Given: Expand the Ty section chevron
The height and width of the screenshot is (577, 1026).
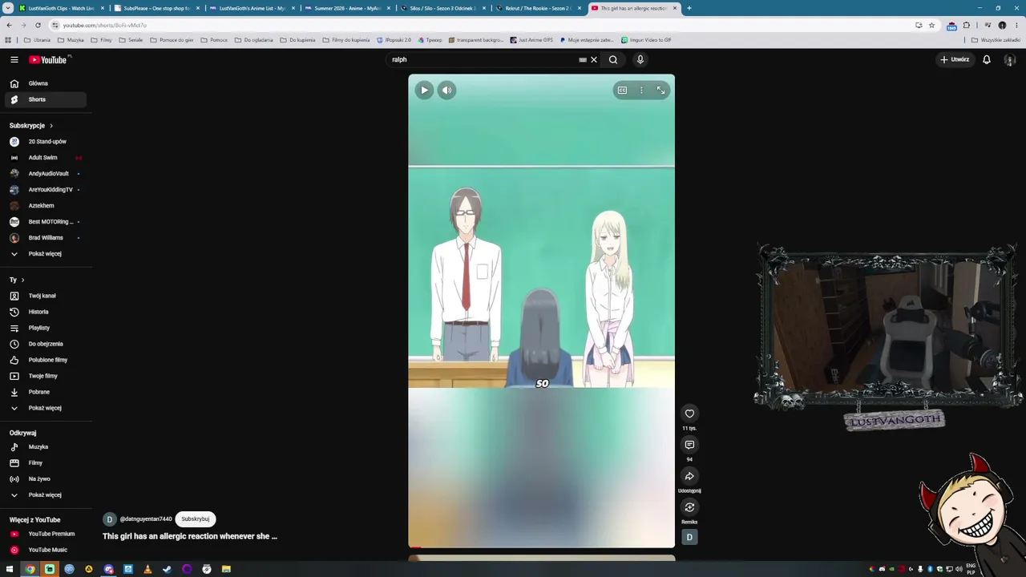Looking at the screenshot, I should 22,280.
